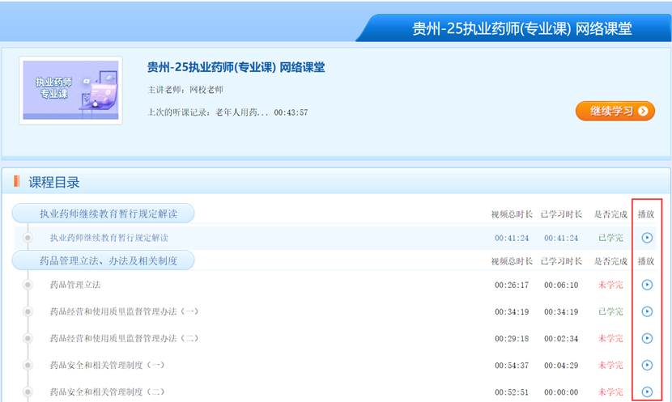Start 药品经营和使用质量监督管理办法（二） playback icon
Viewport: 672px width, 402px height.
[646, 338]
